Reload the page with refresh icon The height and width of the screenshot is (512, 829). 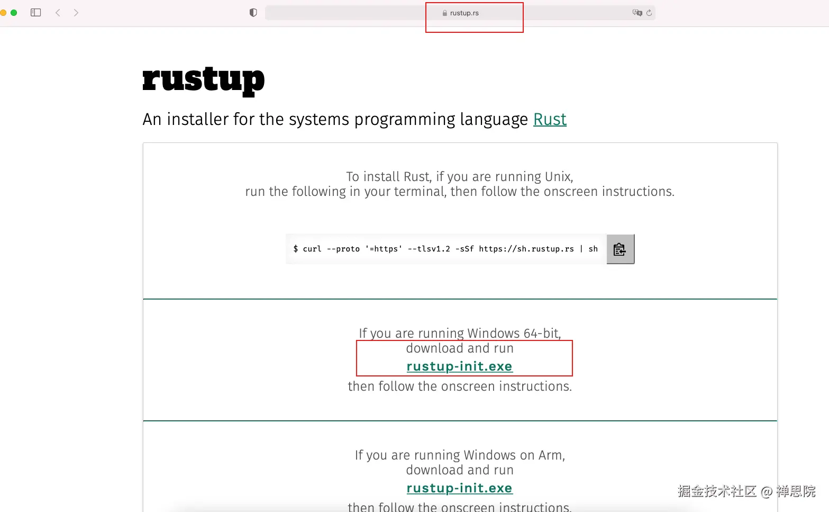(x=649, y=13)
